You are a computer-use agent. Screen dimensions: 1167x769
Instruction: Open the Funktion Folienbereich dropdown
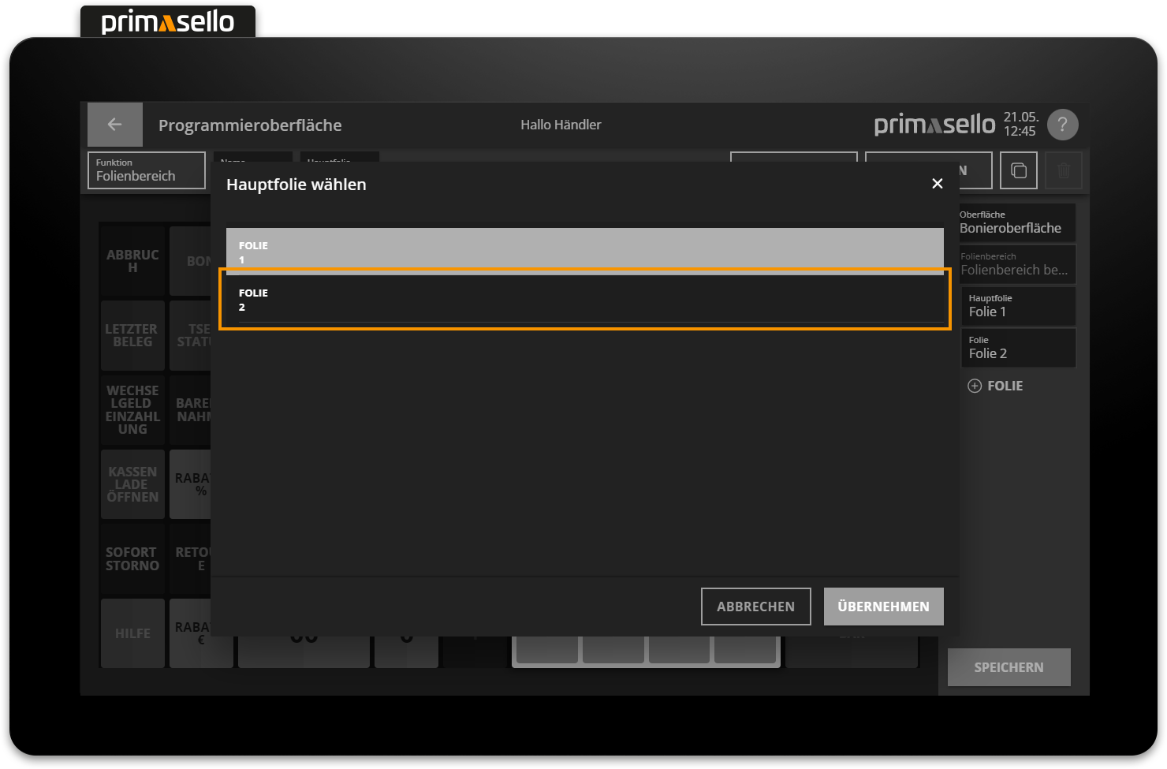click(x=147, y=170)
